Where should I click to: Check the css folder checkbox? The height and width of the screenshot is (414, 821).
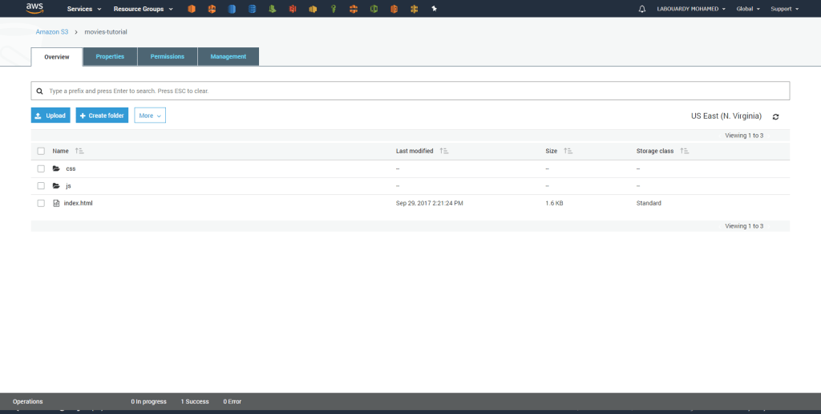(41, 168)
